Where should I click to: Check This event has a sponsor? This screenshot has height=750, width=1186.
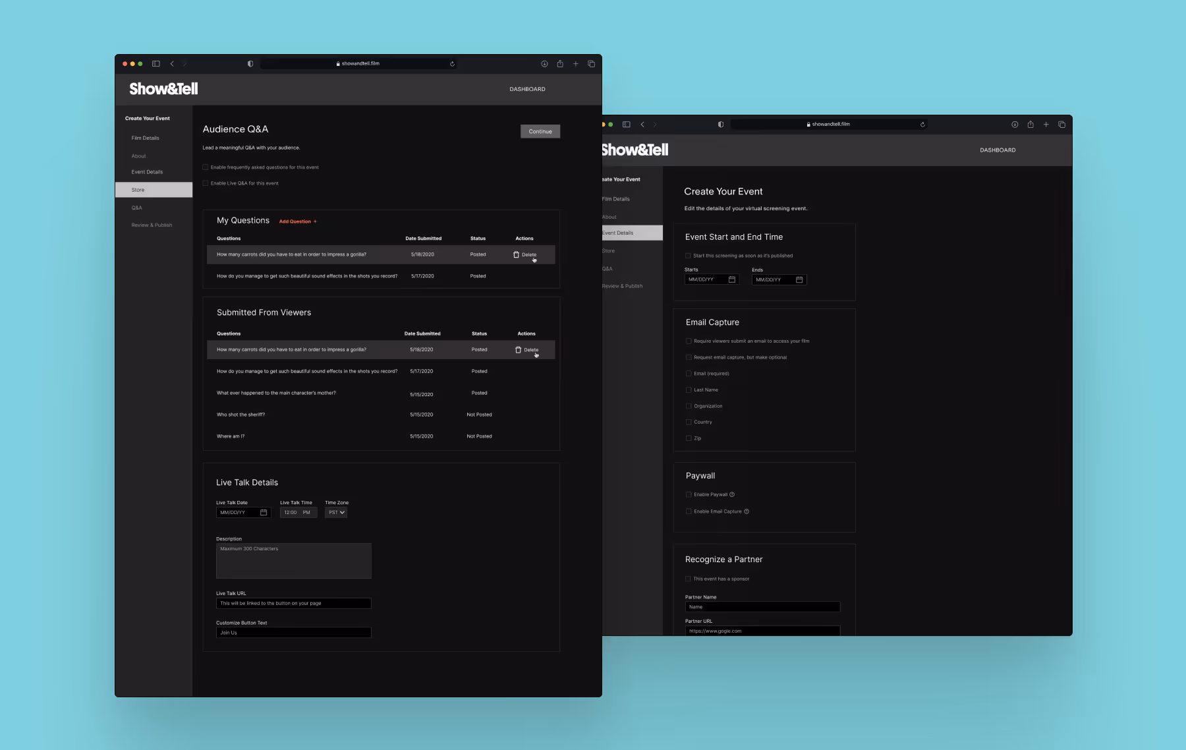coord(688,579)
